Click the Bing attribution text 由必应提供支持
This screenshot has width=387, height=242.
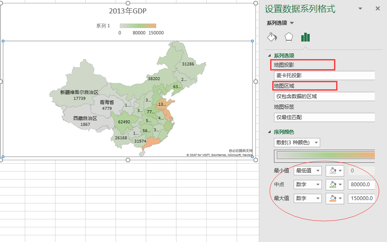point(240,151)
